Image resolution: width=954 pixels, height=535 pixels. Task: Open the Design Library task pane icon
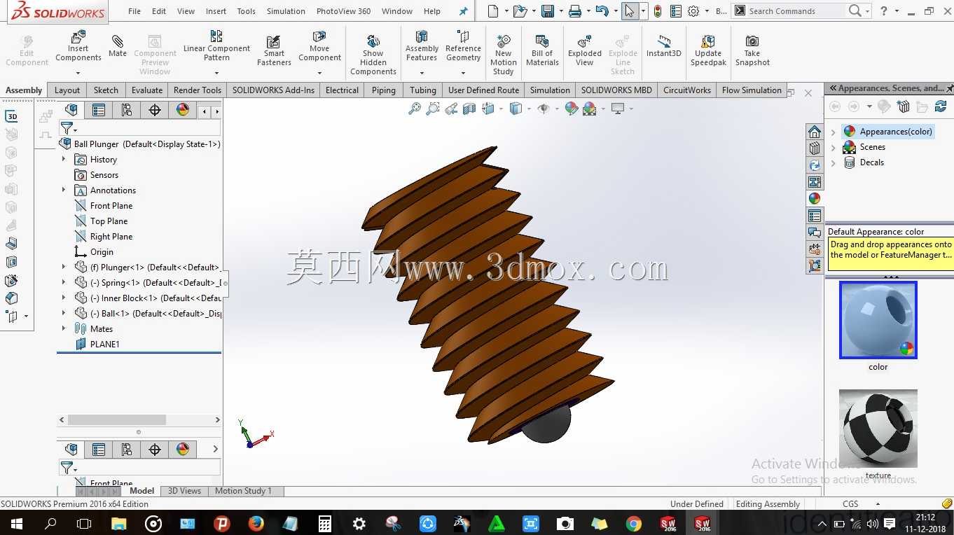tap(815, 148)
